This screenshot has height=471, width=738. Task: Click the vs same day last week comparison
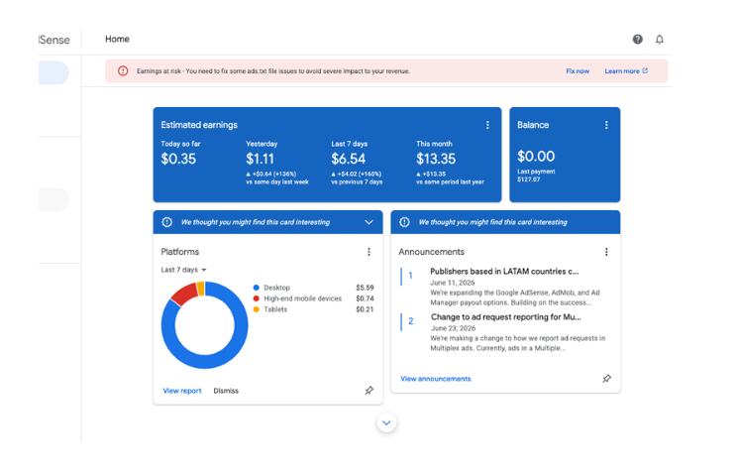[x=277, y=181]
